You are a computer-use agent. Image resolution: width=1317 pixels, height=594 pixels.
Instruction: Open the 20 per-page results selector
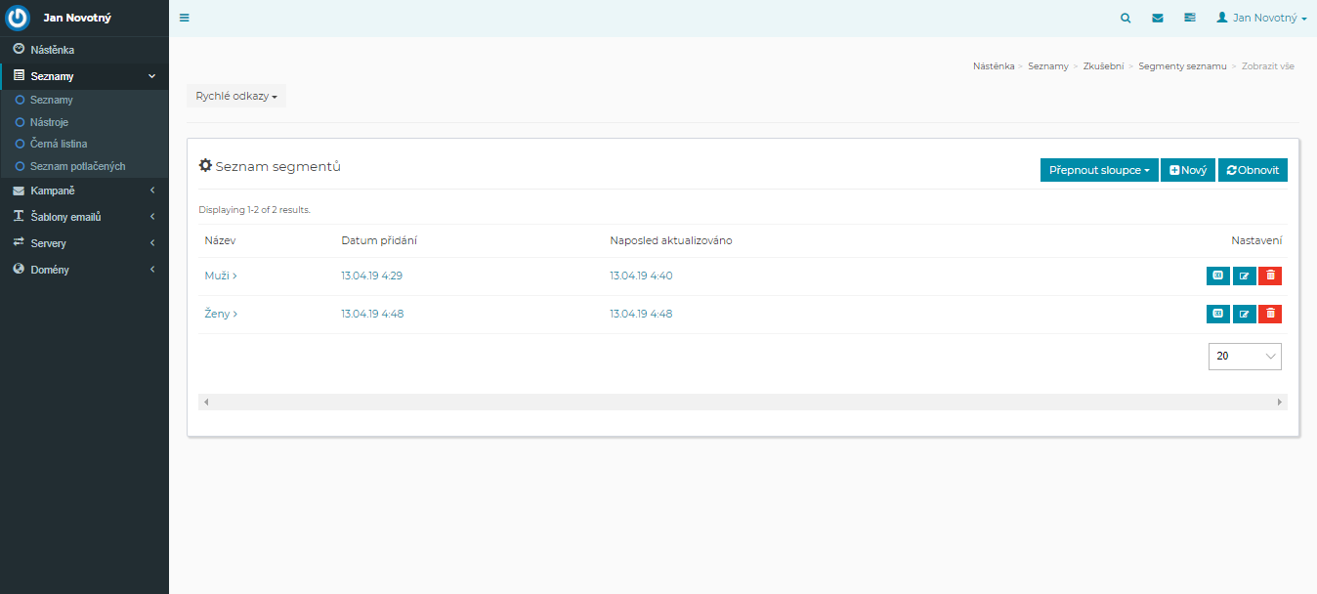(x=1244, y=357)
